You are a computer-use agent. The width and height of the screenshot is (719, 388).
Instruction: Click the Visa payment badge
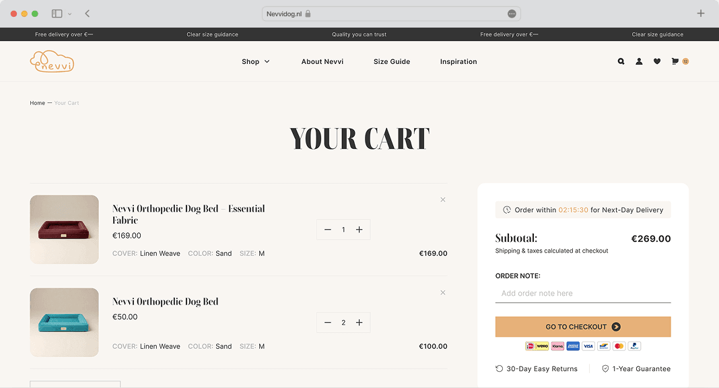point(588,346)
